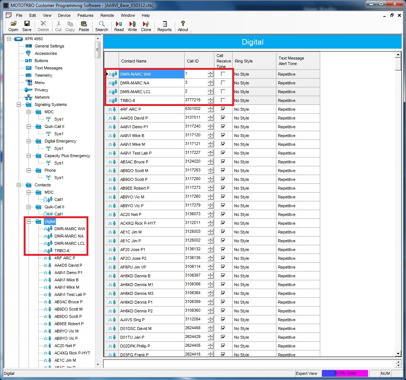Open the Remote menu
Image resolution: width=406 pixels, height=380 pixels.
point(107,15)
